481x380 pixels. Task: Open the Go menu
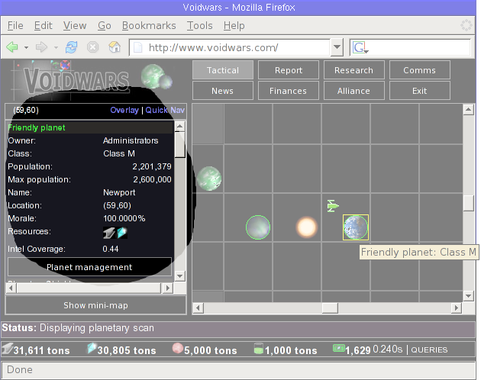coord(105,25)
